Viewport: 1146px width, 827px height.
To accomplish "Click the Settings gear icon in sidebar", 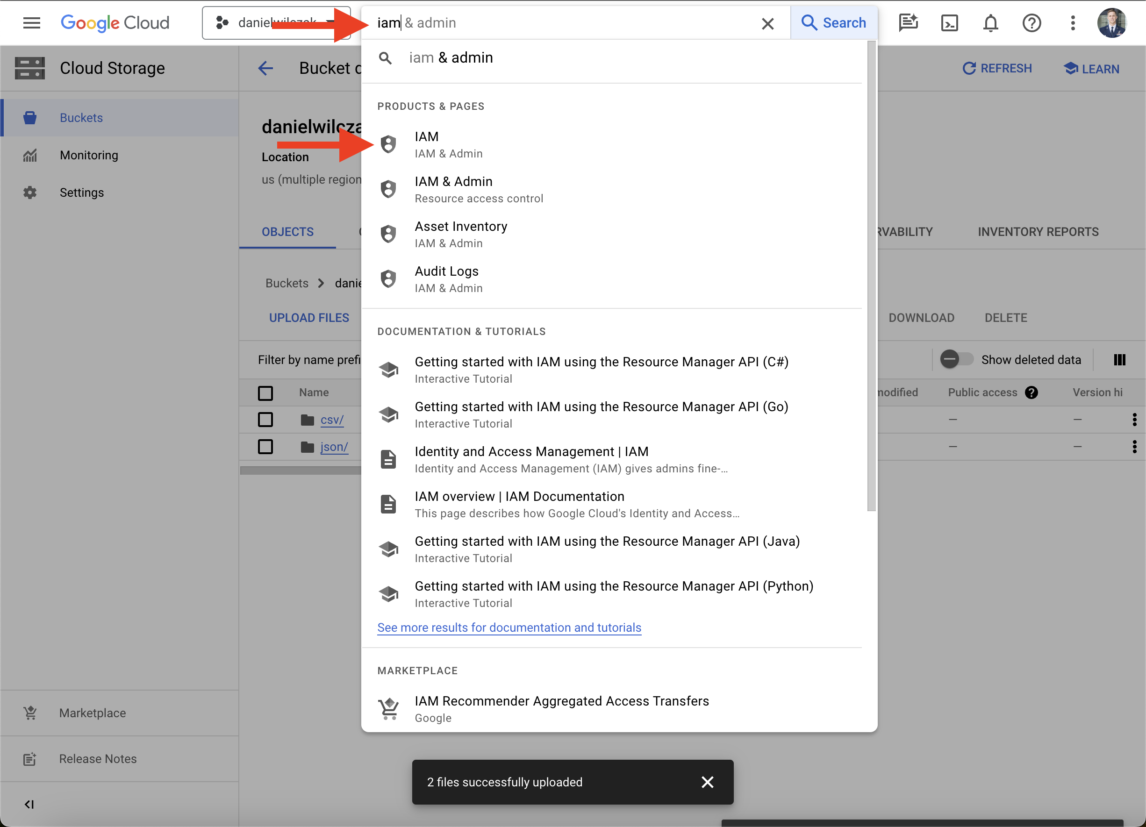I will coord(30,192).
